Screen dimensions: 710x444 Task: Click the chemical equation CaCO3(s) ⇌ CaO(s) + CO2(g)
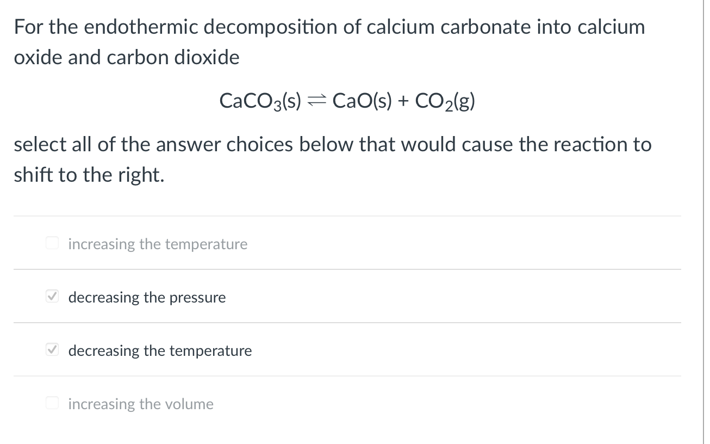[x=347, y=100]
